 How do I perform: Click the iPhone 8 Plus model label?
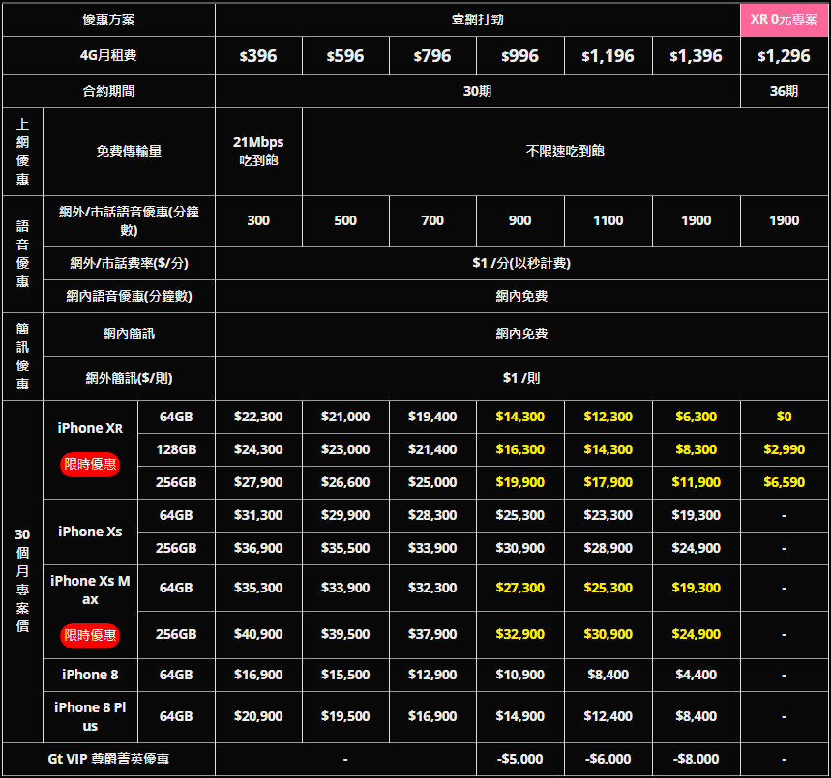pyautogui.click(x=90, y=716)
